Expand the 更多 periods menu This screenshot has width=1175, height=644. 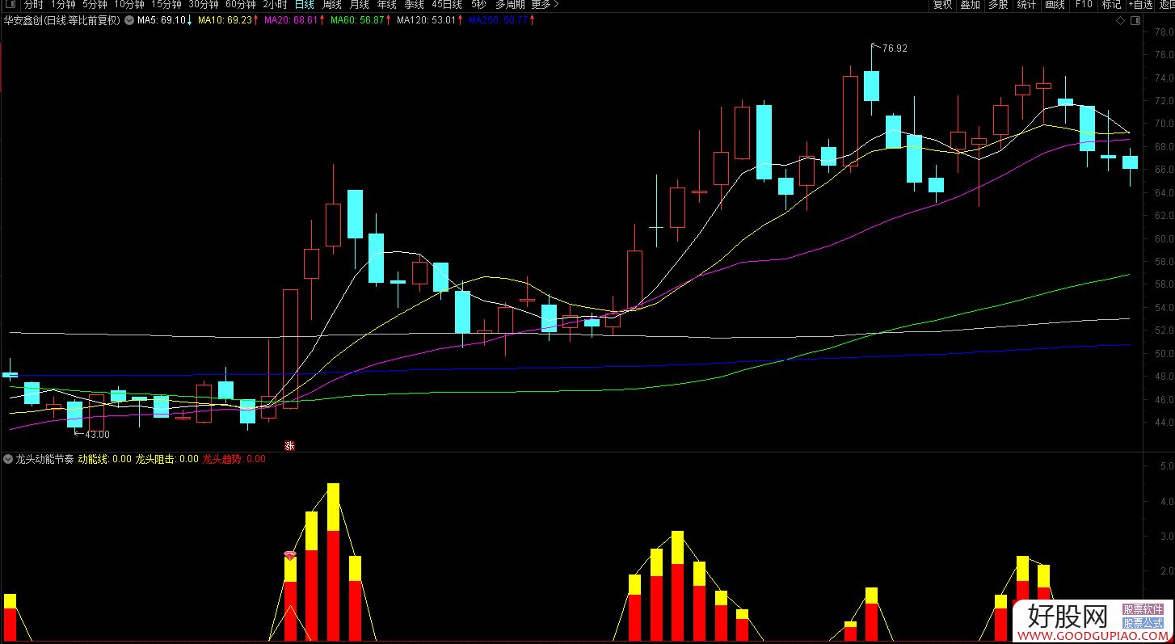click(x=545, y=5)
